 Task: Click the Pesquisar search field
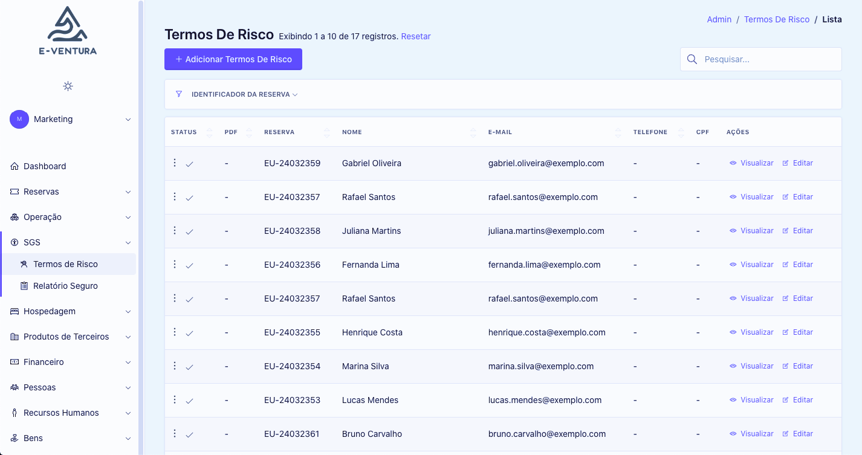768,59
